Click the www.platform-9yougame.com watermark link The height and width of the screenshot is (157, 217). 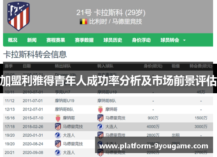pyautogui.click(x=154, y=146)
